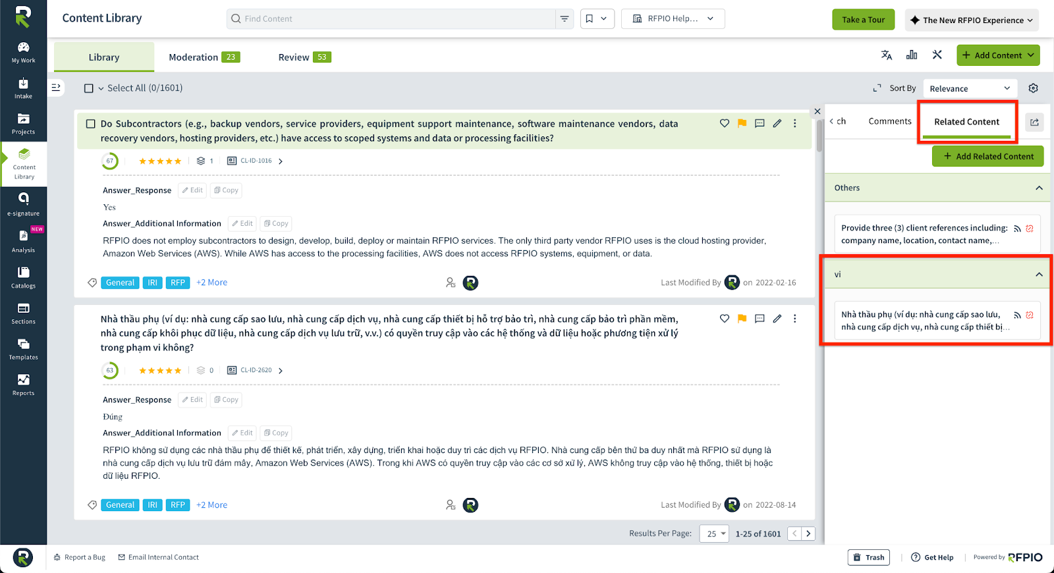Open My Work in sidebar
This screenshot has height=573, width=1054.
(x=23, y=53)
